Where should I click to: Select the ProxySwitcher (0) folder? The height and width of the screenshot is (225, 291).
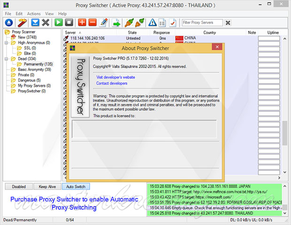click(x=32, y=91)
